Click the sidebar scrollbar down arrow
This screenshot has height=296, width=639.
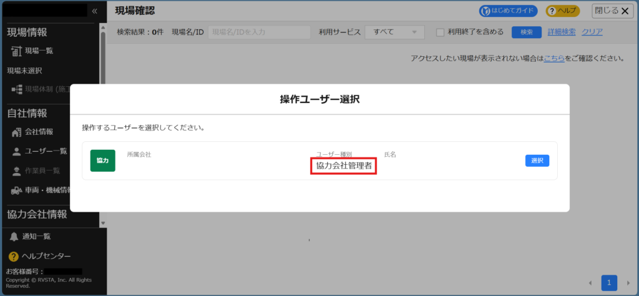103,223
